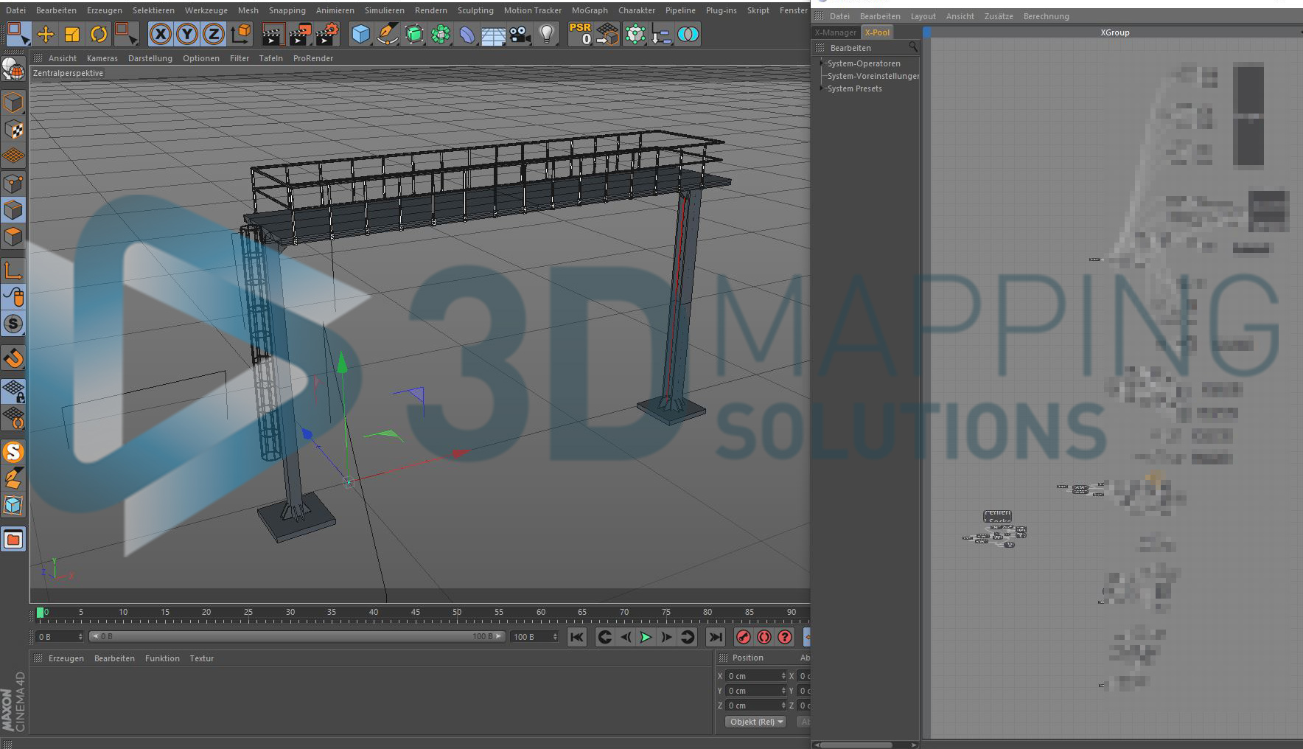The height and width of the screenshot is (749, 1303).
Task: Click the camera object icon
Action: 520,34
